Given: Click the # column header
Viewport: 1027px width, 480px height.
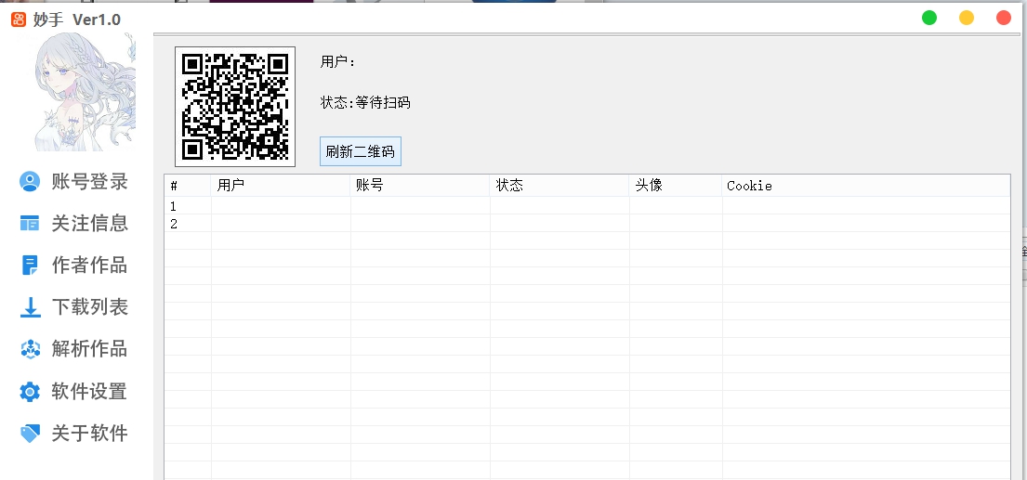Looking at the screenshot, I should tap(188, 186).
